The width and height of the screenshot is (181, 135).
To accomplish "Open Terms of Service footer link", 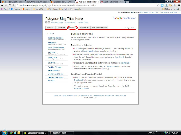I will (121, 95).
